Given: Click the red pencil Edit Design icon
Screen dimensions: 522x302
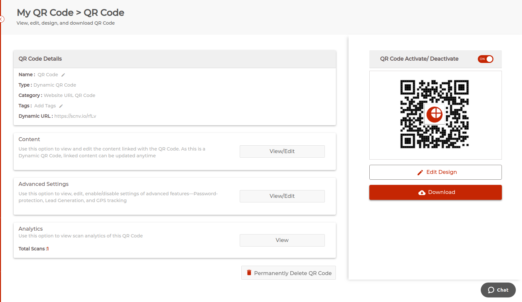Looking at the screenshot, I should (420, 173).
